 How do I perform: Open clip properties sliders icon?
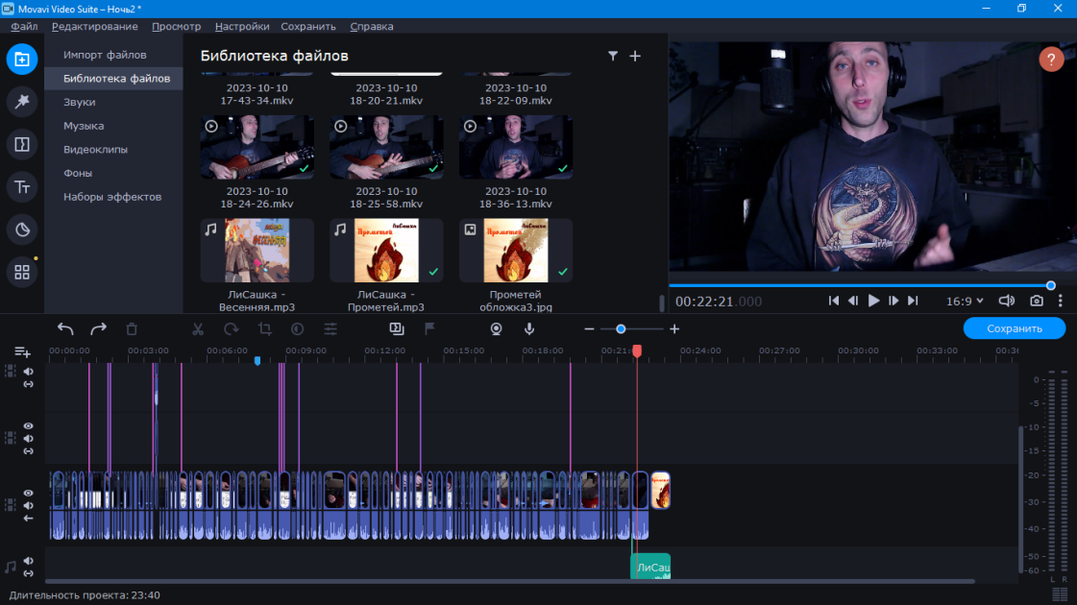tap(330, 329)
